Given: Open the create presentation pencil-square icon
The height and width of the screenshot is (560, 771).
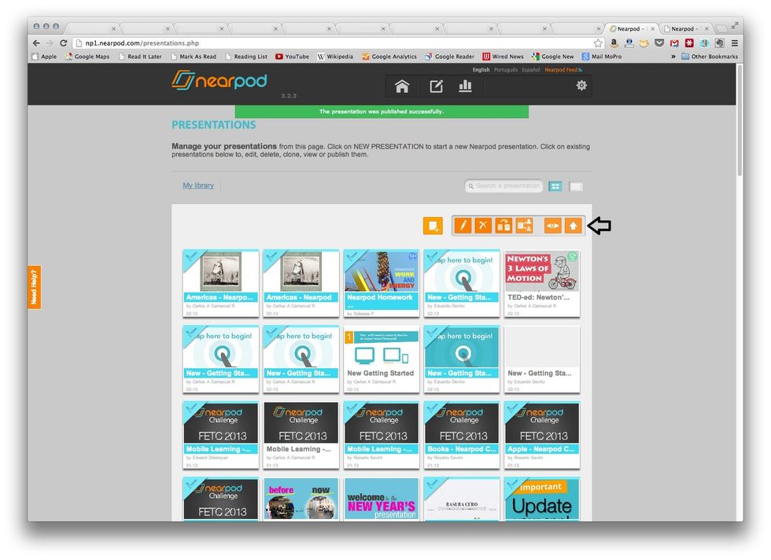Looking at the screenshot, I should (436, 87).
